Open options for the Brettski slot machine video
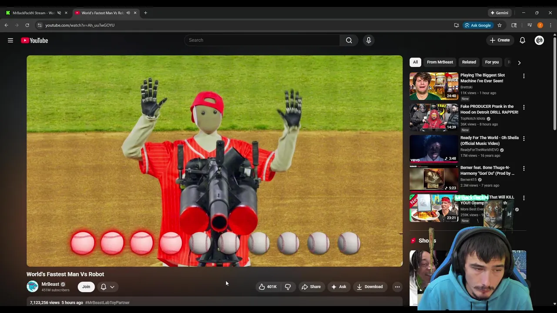This screenshot has width=557, height=313. (523, 76)
